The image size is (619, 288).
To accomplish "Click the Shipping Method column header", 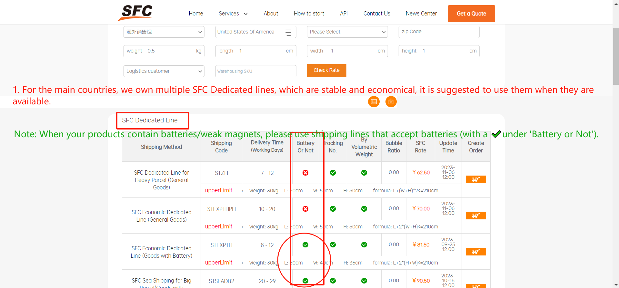I will point(161,147).
